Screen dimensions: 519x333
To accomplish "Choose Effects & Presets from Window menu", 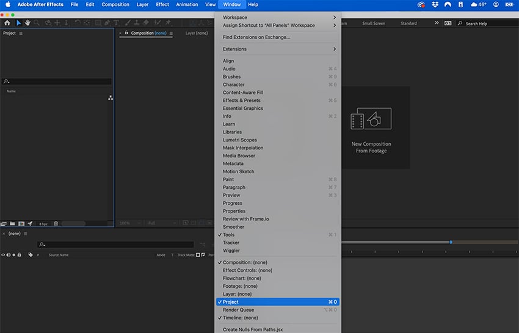I will click(277, 101).
